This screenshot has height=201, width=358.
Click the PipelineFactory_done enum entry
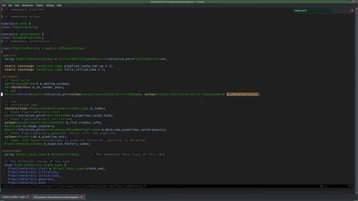(x=27, y=183)
